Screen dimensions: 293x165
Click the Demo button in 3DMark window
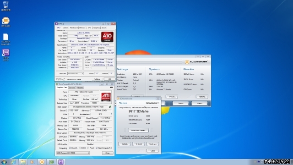180,103
